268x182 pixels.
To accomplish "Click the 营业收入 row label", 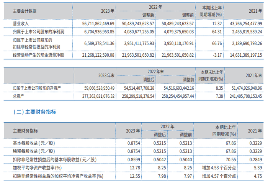I will coord(21,24).
